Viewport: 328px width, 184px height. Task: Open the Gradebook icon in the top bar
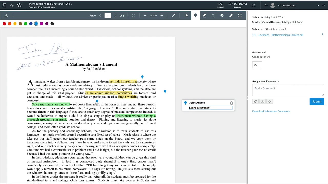pos(4,5)
